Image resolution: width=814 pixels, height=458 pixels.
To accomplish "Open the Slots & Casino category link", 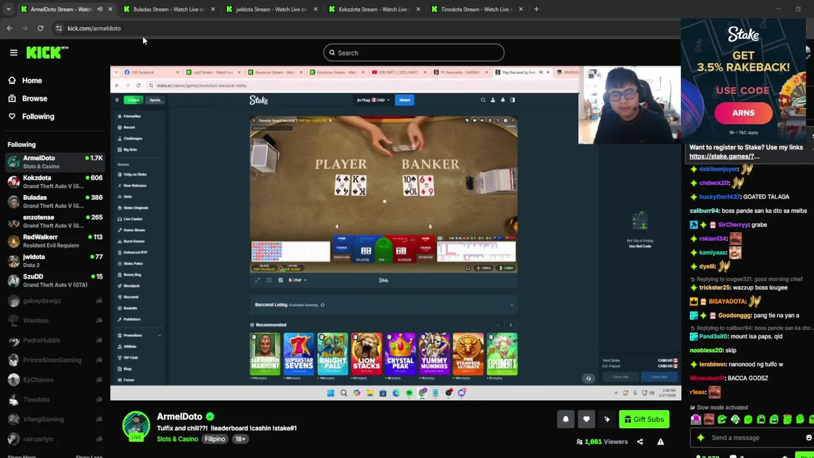I will click(177, 439).
